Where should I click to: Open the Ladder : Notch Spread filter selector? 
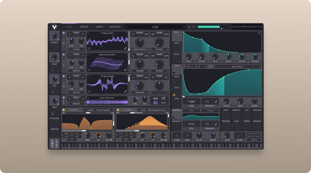point(98,110)
